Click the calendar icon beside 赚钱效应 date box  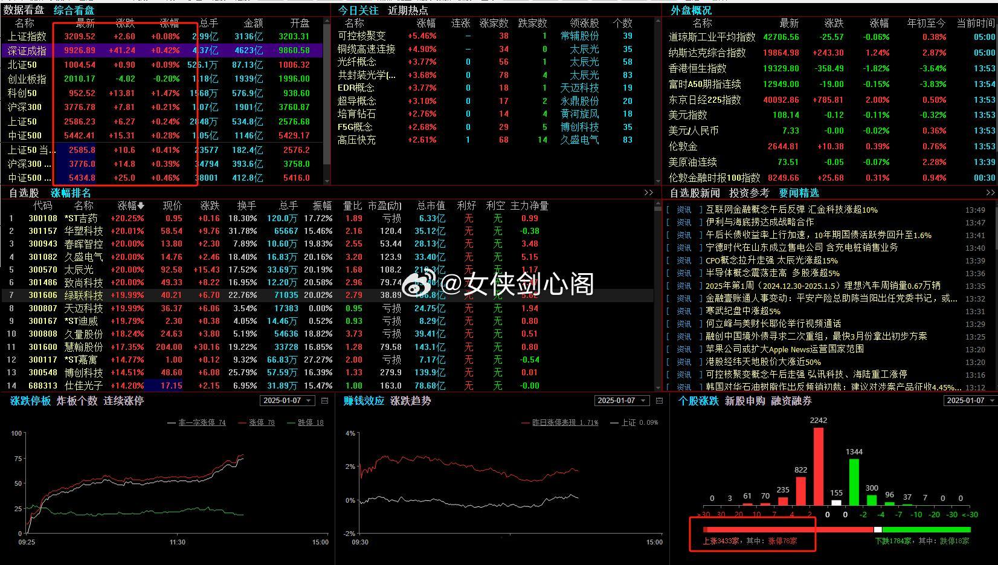pos(659,401)
